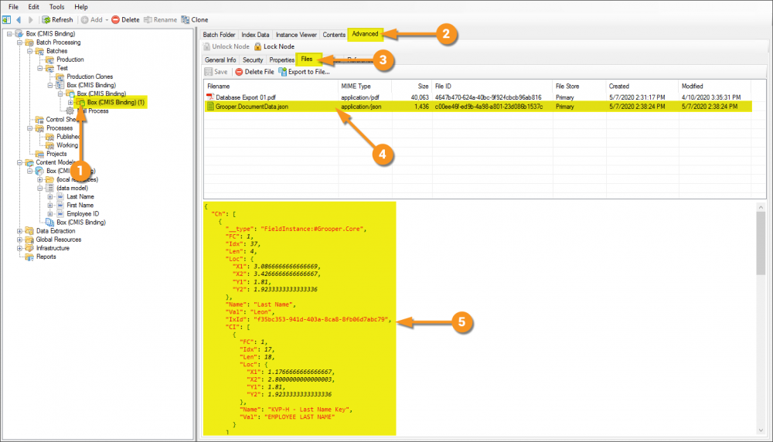
Task: Expand the Last Name field node
Action: (x=50, y=197)
